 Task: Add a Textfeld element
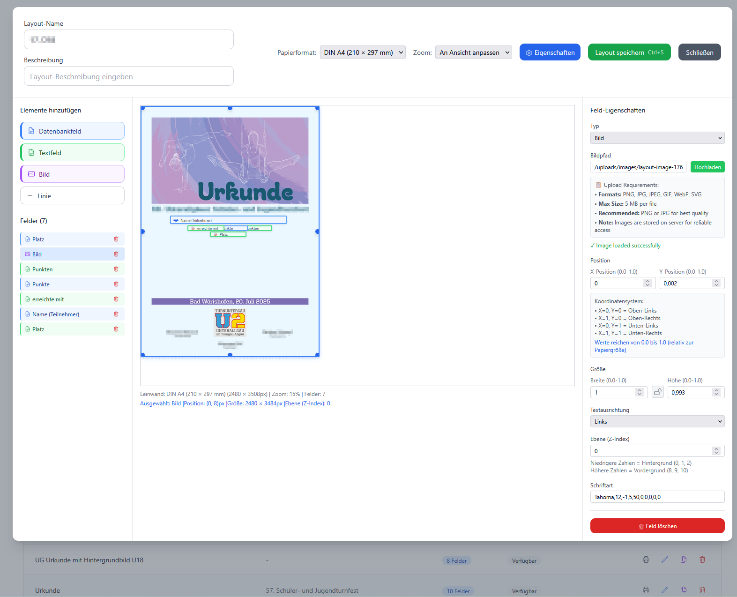pyautogui.click(x=72, y=152)
